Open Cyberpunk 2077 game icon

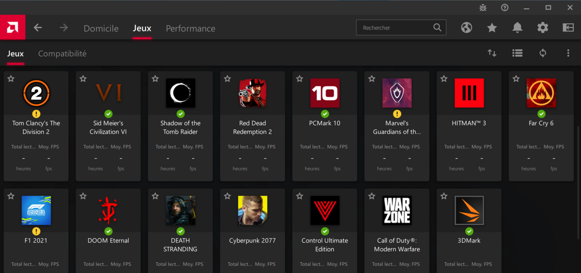(x=253, y=210)
